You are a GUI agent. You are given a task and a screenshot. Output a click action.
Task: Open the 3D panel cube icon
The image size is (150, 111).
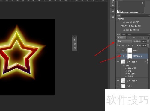(x=113, y=17)
